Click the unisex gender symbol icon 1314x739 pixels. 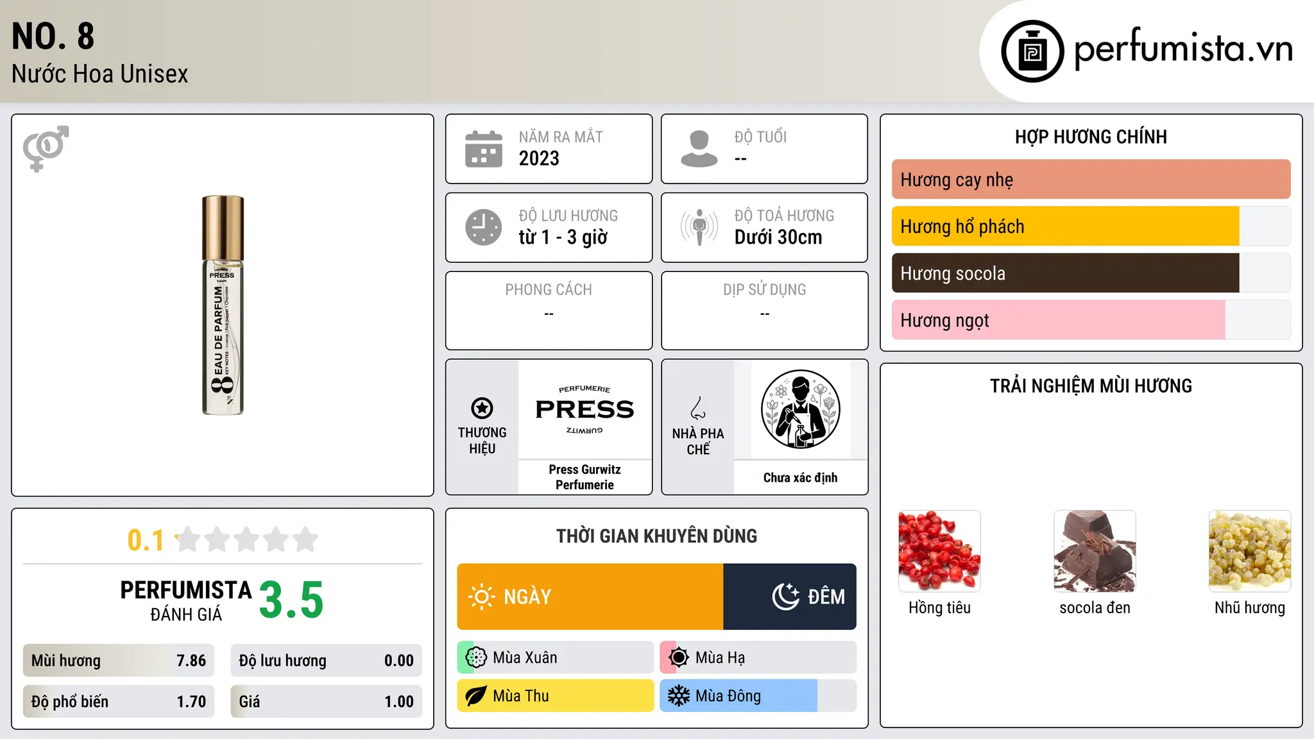pos(46,148)
